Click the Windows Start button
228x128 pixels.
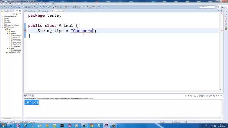tap(3, 126)
